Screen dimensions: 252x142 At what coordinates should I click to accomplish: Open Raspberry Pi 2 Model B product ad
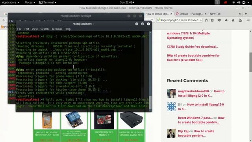(x=104, y=126)
